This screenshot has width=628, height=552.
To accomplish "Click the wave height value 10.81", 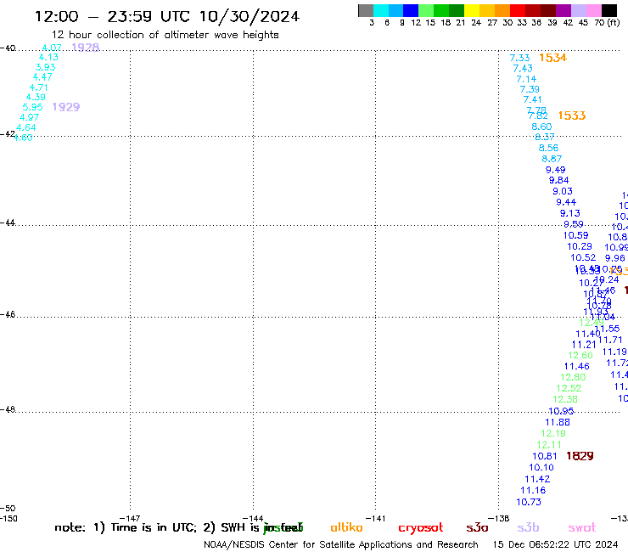I will click(545, 457).
